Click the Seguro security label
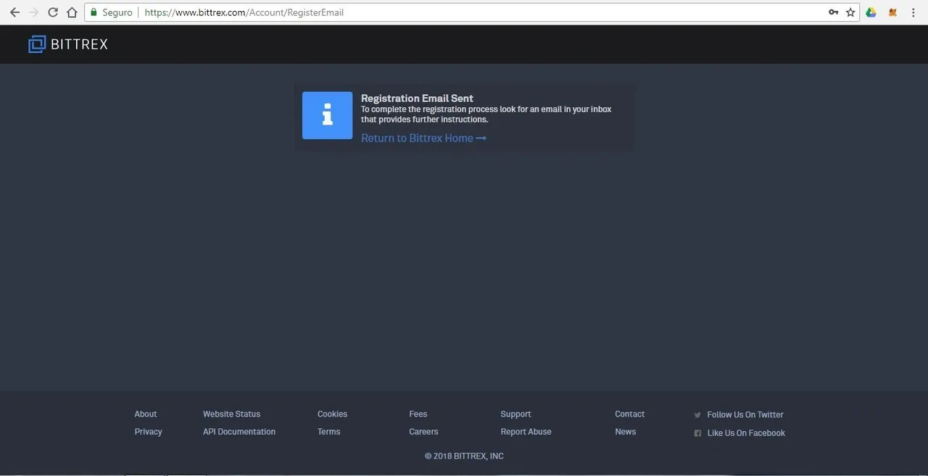 117,12
